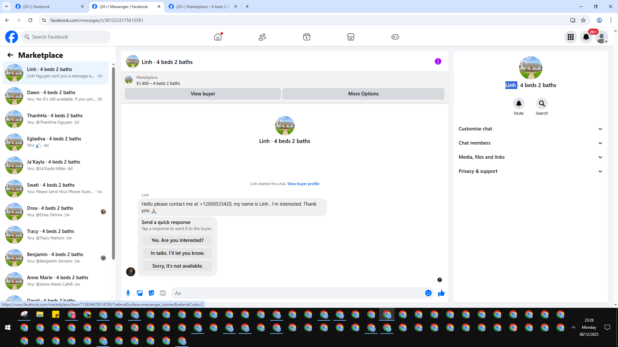
Task: Send quick reply 'Yes. Are you interested?'
Action: 177,240
